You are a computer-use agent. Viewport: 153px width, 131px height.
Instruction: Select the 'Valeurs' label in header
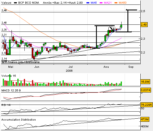pos(6,3)
